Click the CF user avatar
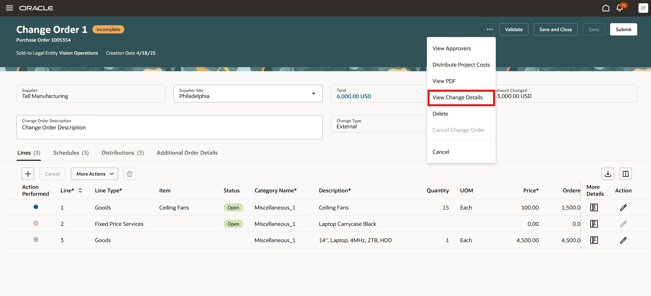This screenshot has height=296, width=651. tap(643, 8)
